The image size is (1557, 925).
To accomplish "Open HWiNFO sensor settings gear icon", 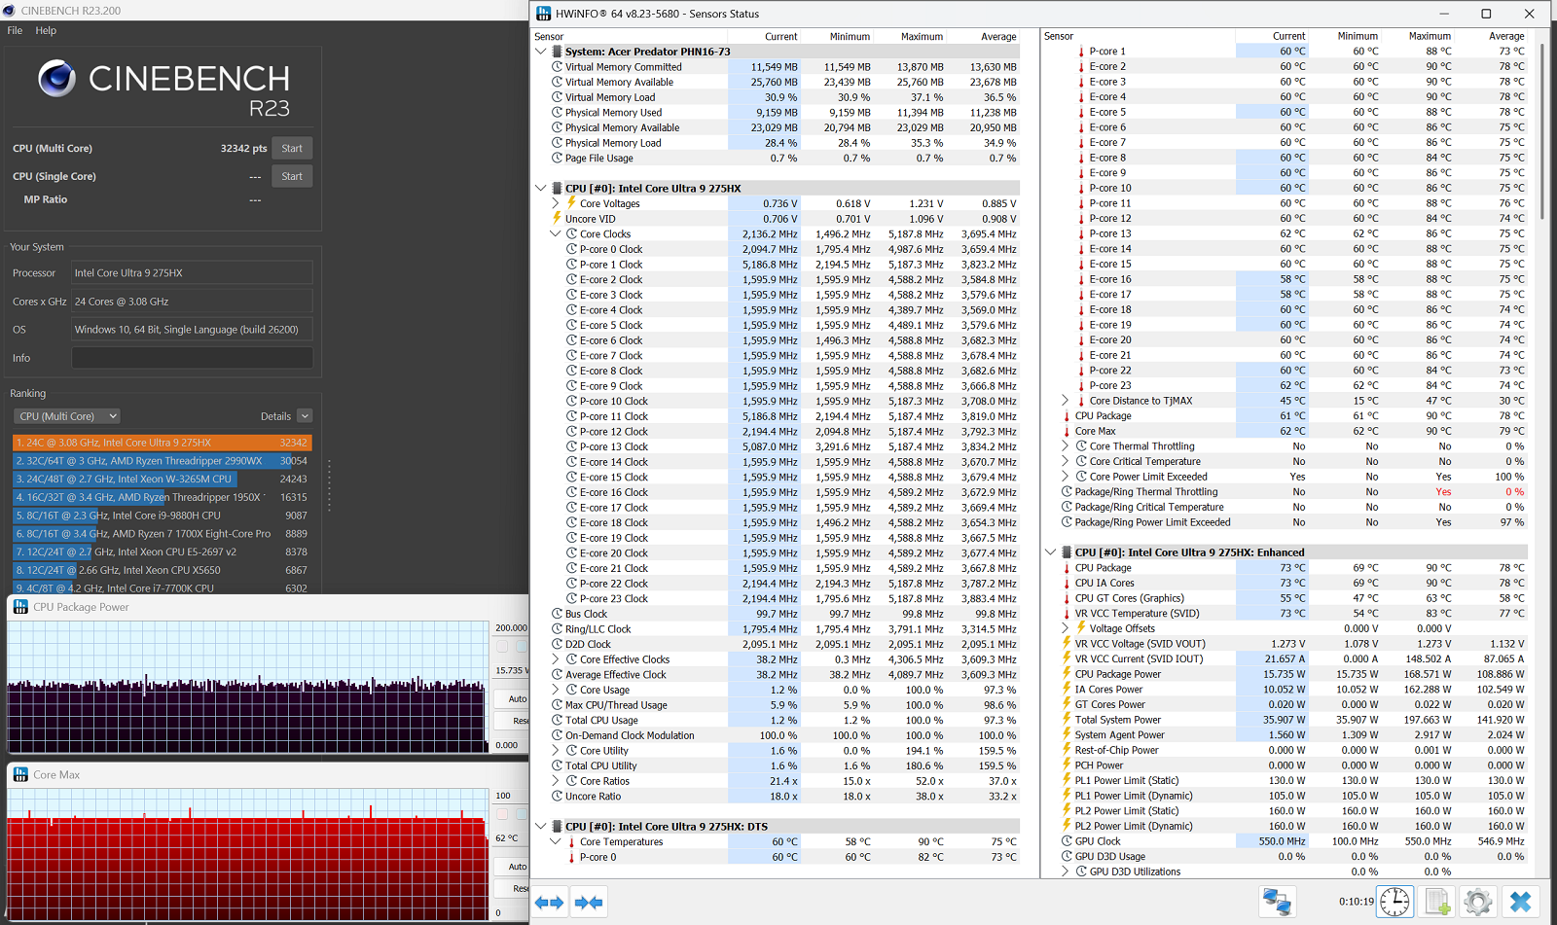I will pyautogui.click(x=1477, y=902).
